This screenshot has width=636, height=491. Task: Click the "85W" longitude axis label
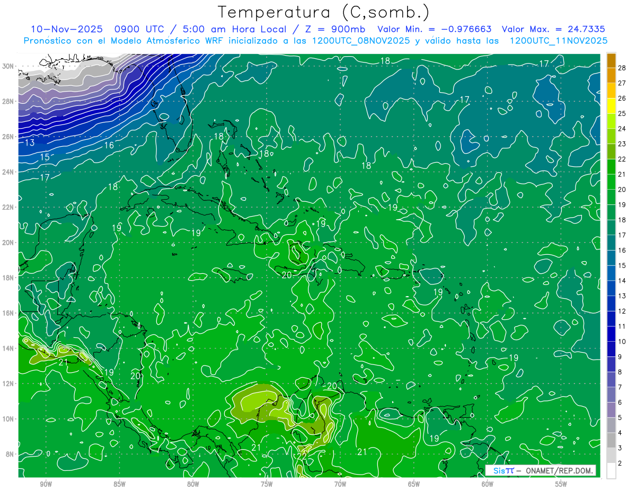pyautogui.click(x=119, y=484)
